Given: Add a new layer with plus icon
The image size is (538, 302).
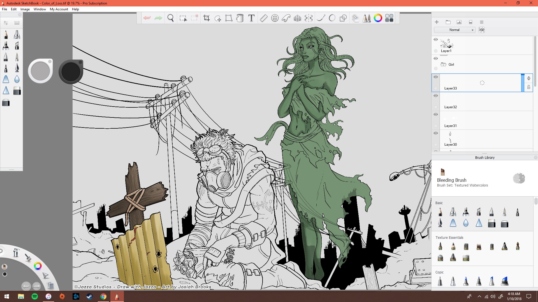Looking at the screenshot, I should pos(437,22).
